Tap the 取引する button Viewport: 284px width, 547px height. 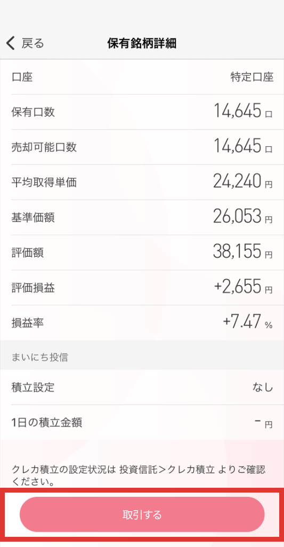[142, 514]
